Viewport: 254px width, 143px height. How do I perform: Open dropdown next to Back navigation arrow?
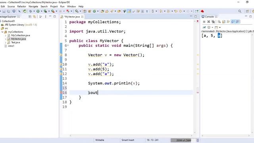click(x=184, y=11)
